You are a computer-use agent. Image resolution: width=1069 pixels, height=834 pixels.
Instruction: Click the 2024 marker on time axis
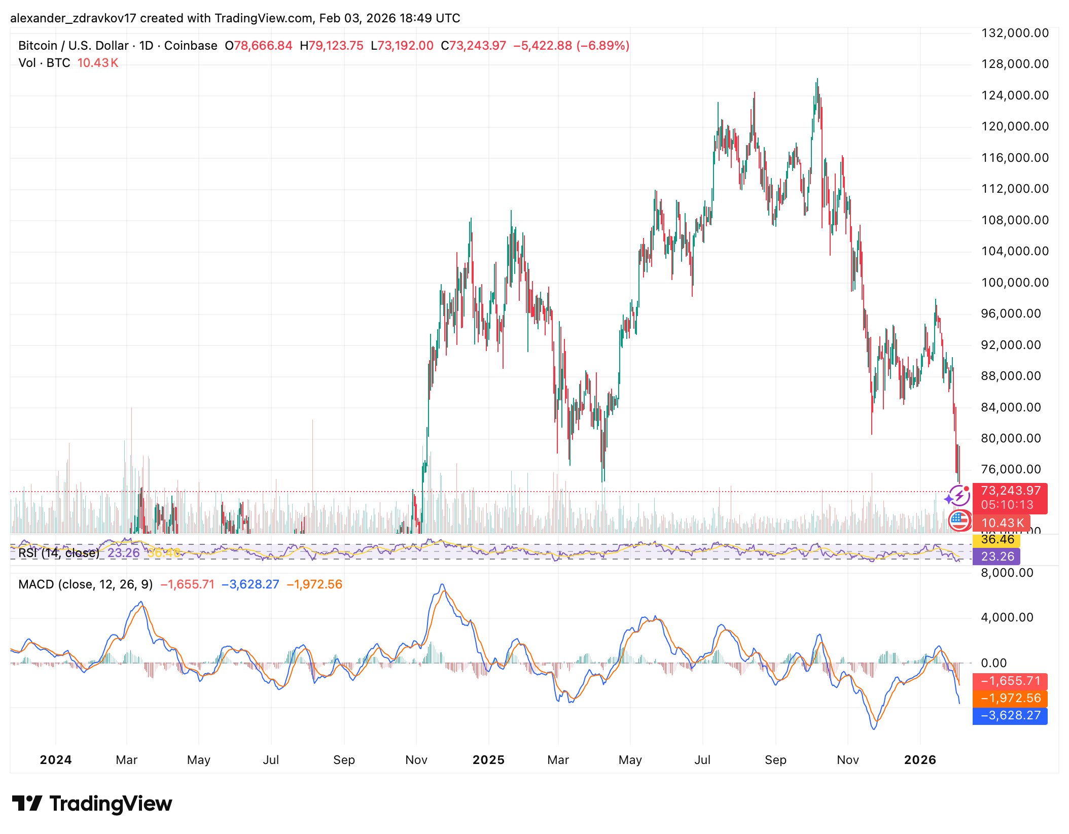click(56, 760)
